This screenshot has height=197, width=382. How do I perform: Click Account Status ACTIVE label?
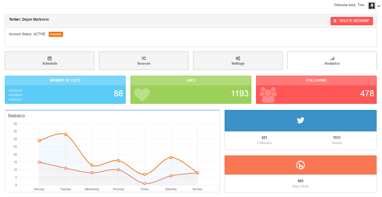(x=27, y=34)
